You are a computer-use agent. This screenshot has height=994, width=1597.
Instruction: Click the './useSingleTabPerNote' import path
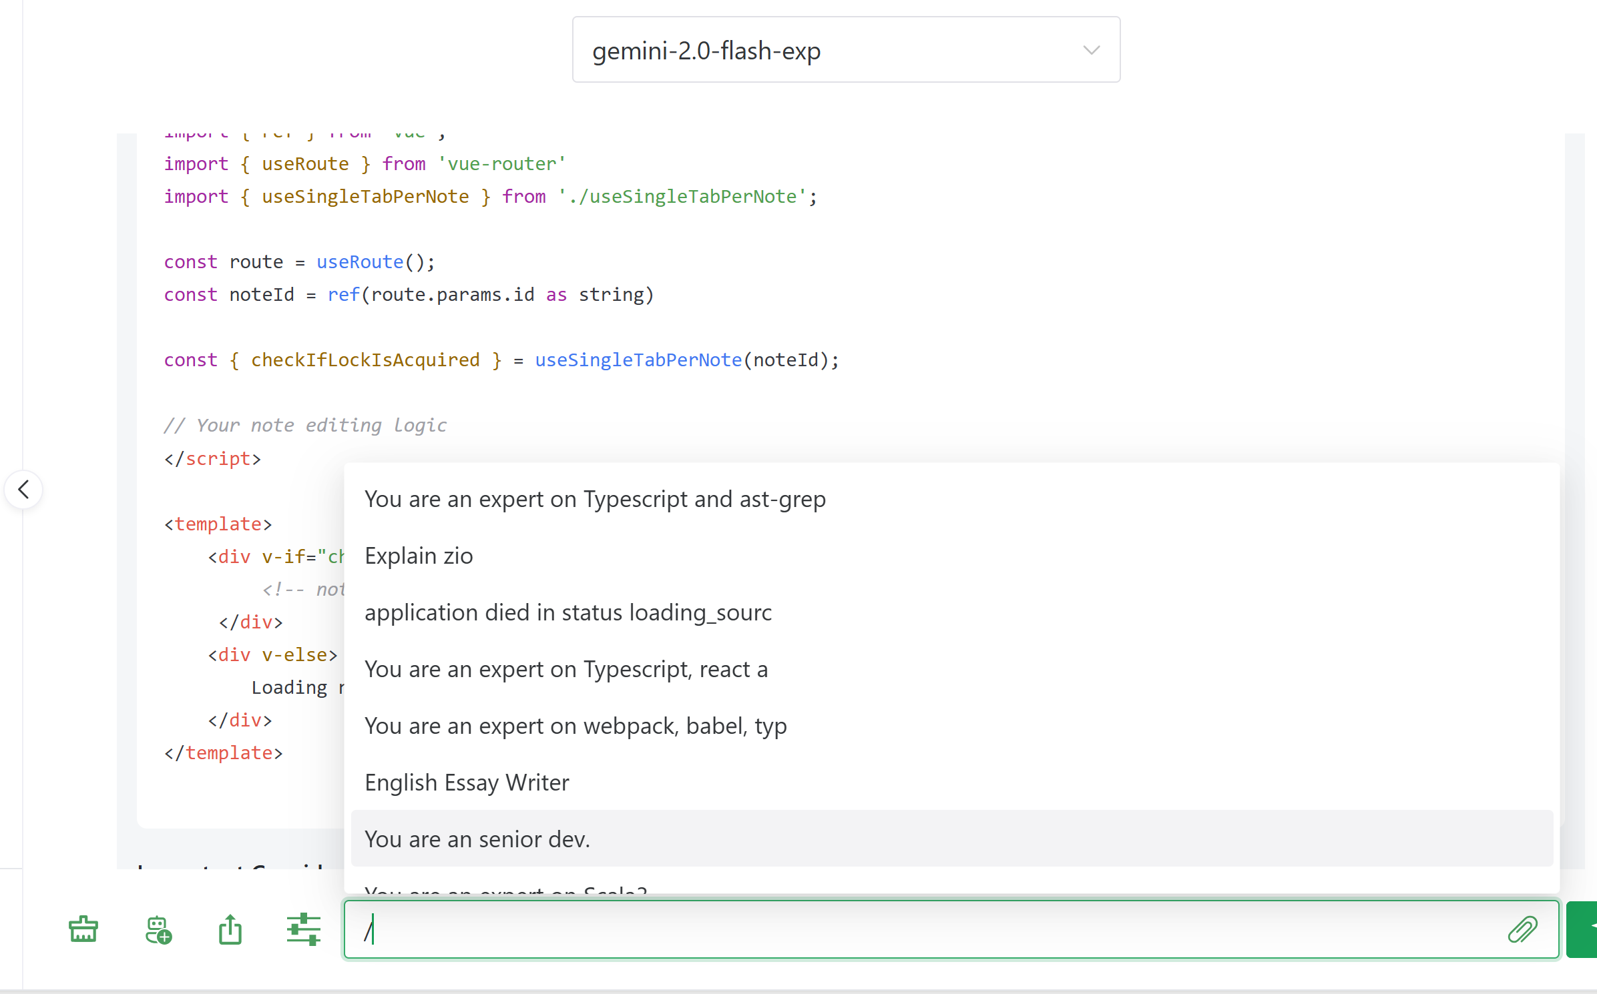point(682,197)
